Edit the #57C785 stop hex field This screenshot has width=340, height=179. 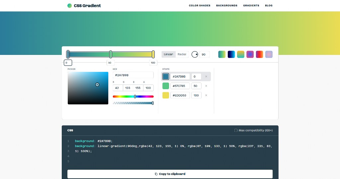(x=180, y=86)
